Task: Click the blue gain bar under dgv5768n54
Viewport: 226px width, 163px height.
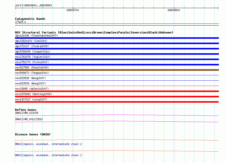Action: 117,54
